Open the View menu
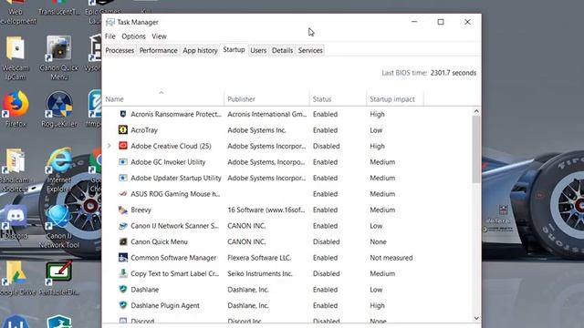Viewport: 584px width, 328px height. coord(159,36)
